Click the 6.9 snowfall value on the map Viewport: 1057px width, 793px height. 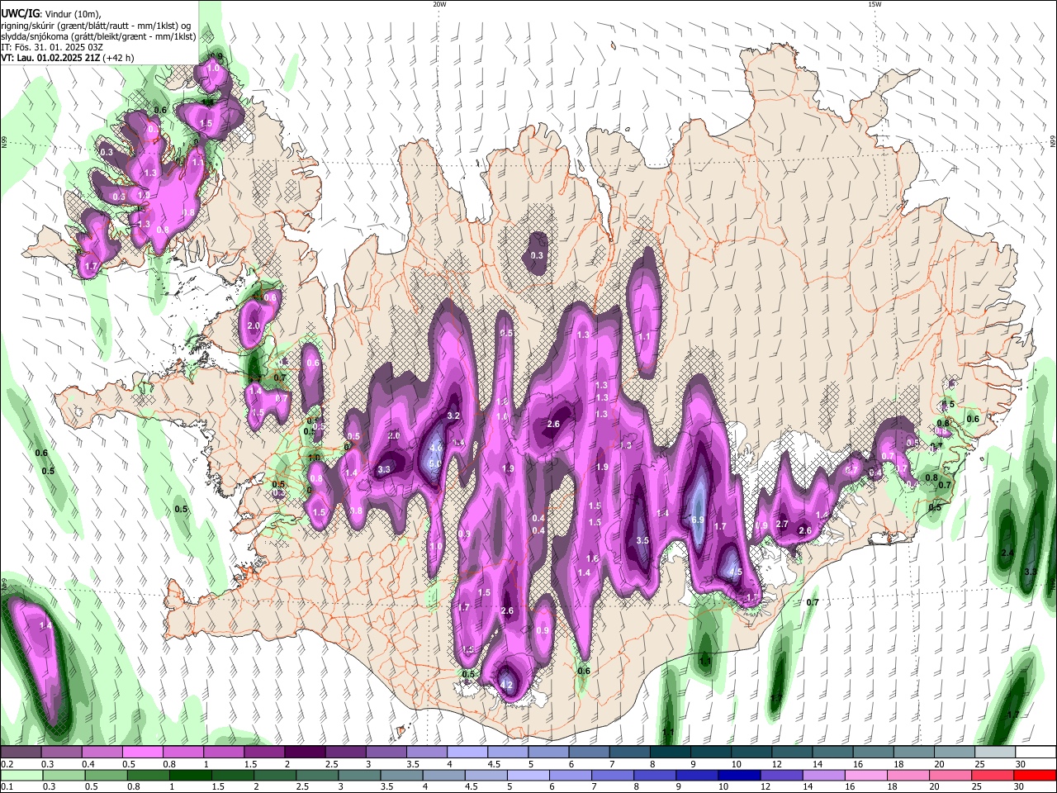pyautogui.click(x=697, y=520)
